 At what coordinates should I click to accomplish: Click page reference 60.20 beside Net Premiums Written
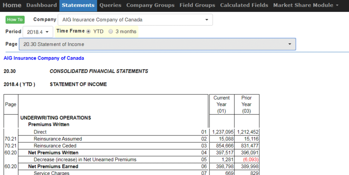[x=10, y=152]
